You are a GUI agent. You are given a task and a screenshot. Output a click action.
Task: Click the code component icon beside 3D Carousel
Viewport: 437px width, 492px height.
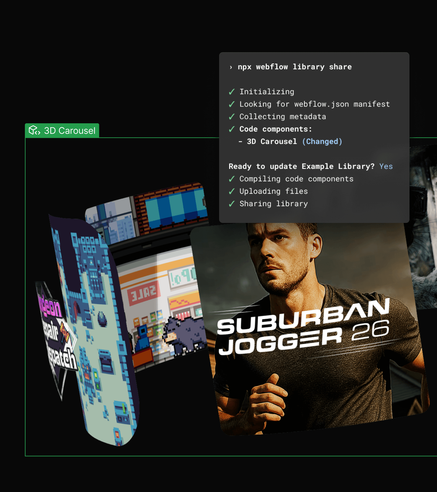coord(34,131)
